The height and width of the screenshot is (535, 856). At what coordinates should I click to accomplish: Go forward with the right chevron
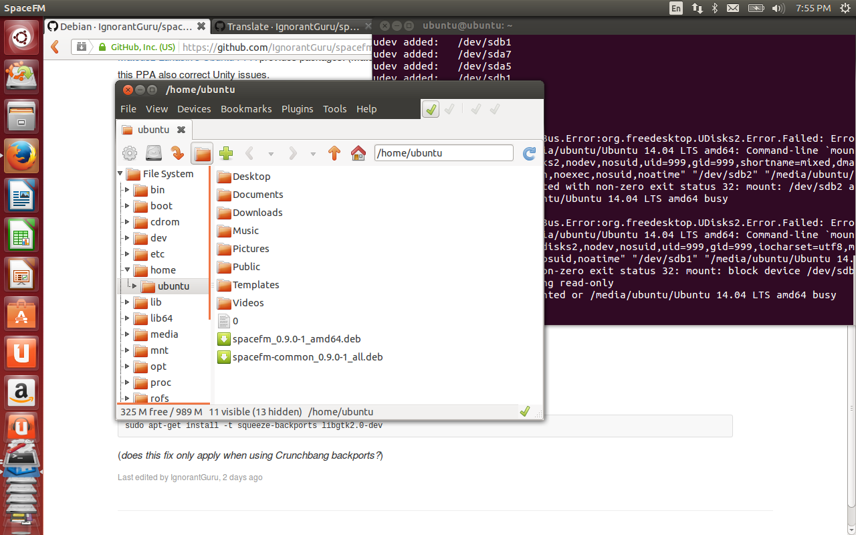coord(292,153)
